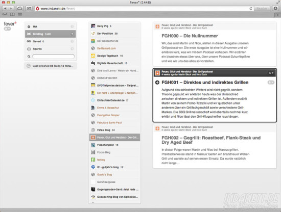The width and height of the screenshot is (281, 212).
Task: Reload the page with address bar icon
Action: 251,8
